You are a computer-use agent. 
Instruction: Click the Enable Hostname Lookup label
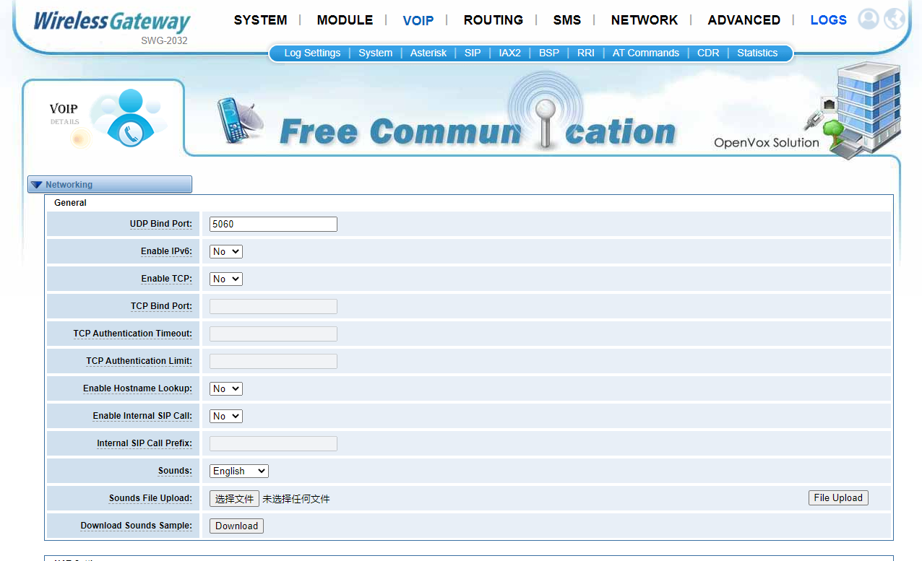click(x=137, y=388)
